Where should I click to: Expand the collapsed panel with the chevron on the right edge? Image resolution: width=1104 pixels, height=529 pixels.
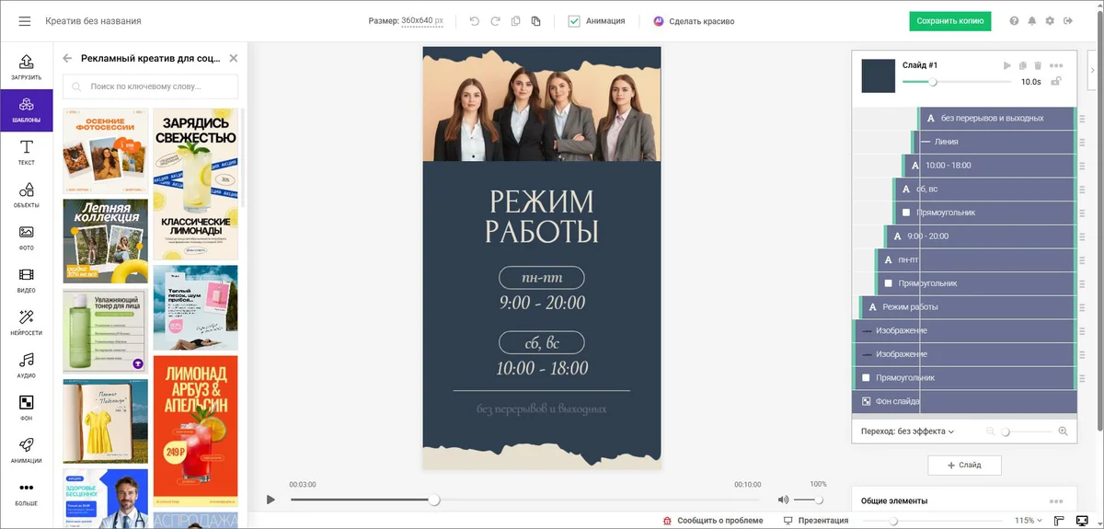[x=1094, y=70]
